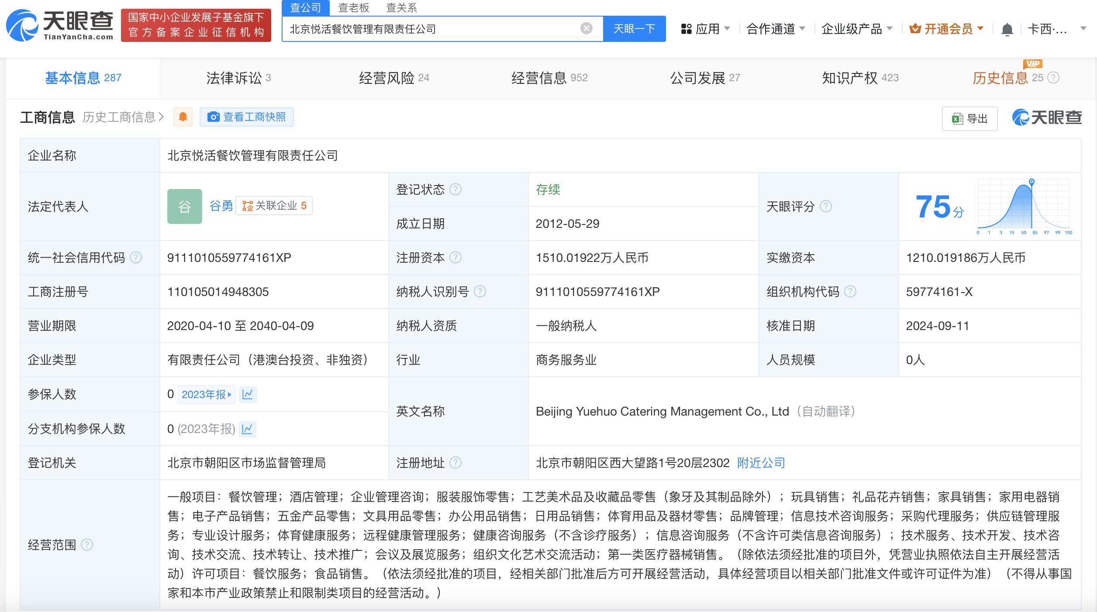Image resolution: width=1097 pixels, height=612 pixels.
Task: Click organization code 59774161-X
Action: (939, 292)
